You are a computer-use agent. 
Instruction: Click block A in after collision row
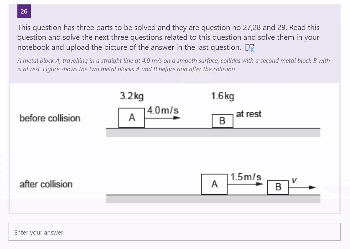pyautogui.click(x=214, y=184)
